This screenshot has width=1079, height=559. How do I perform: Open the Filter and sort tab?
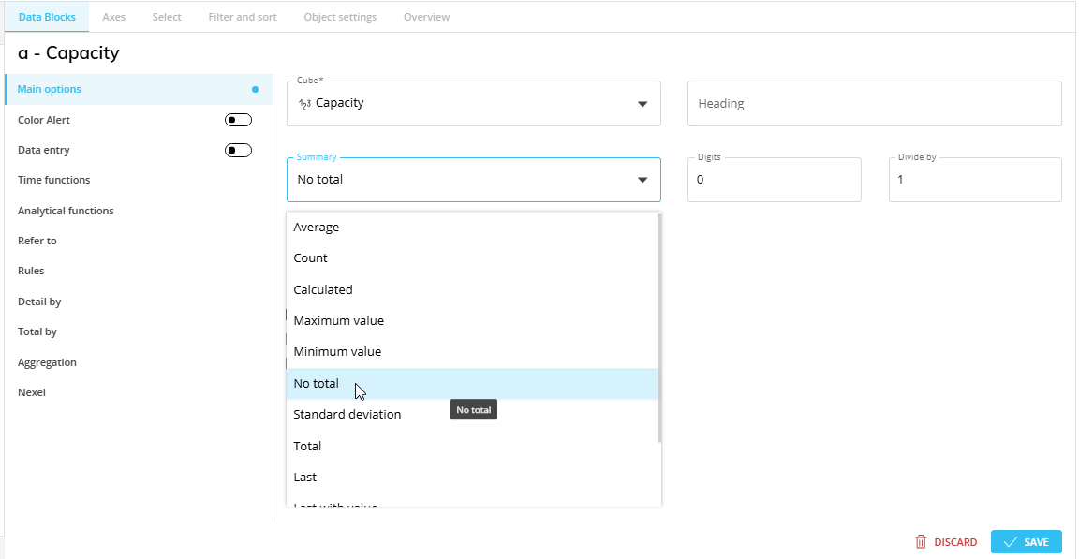[x=243, y=17]
